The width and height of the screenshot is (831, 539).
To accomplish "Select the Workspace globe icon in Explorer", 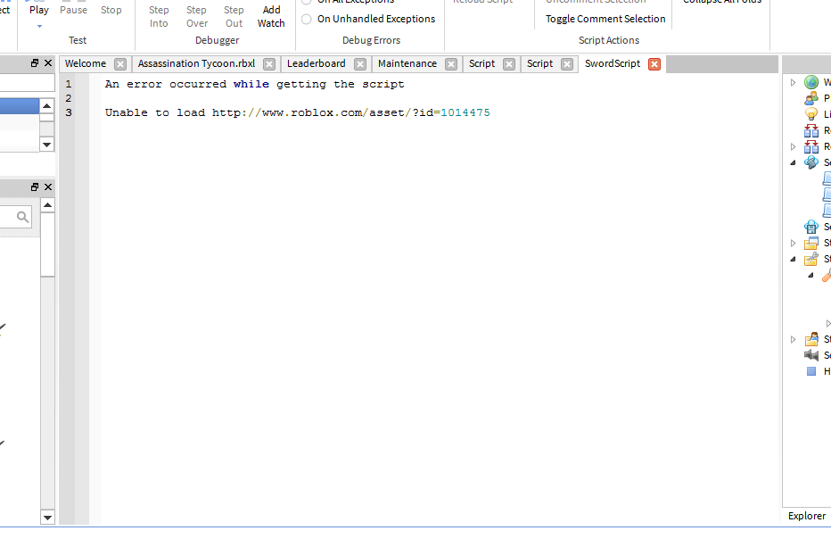I will [x=810, y=82].
